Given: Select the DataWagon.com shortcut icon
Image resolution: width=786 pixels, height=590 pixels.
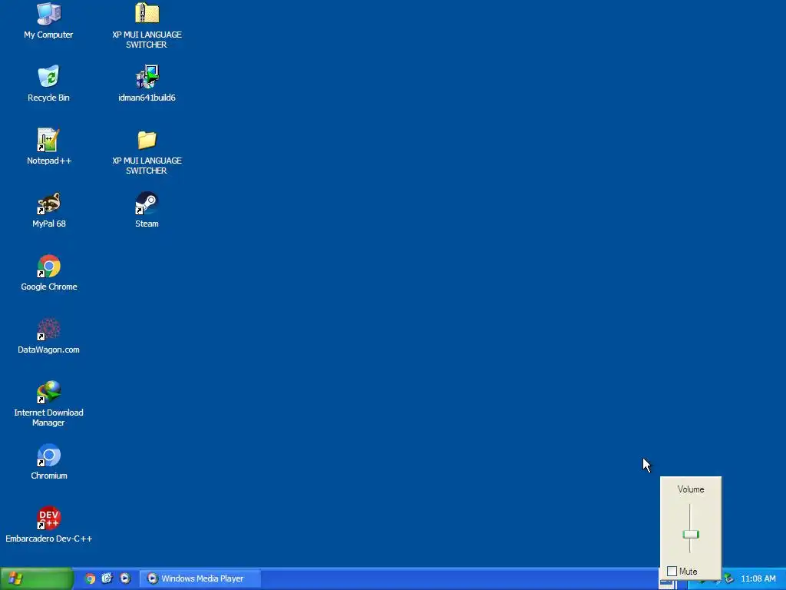Looking at the screenshot, I should pos(48,336).
